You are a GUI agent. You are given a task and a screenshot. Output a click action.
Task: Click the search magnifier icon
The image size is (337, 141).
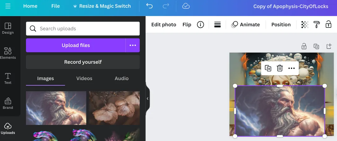click(x=33, y=28)
